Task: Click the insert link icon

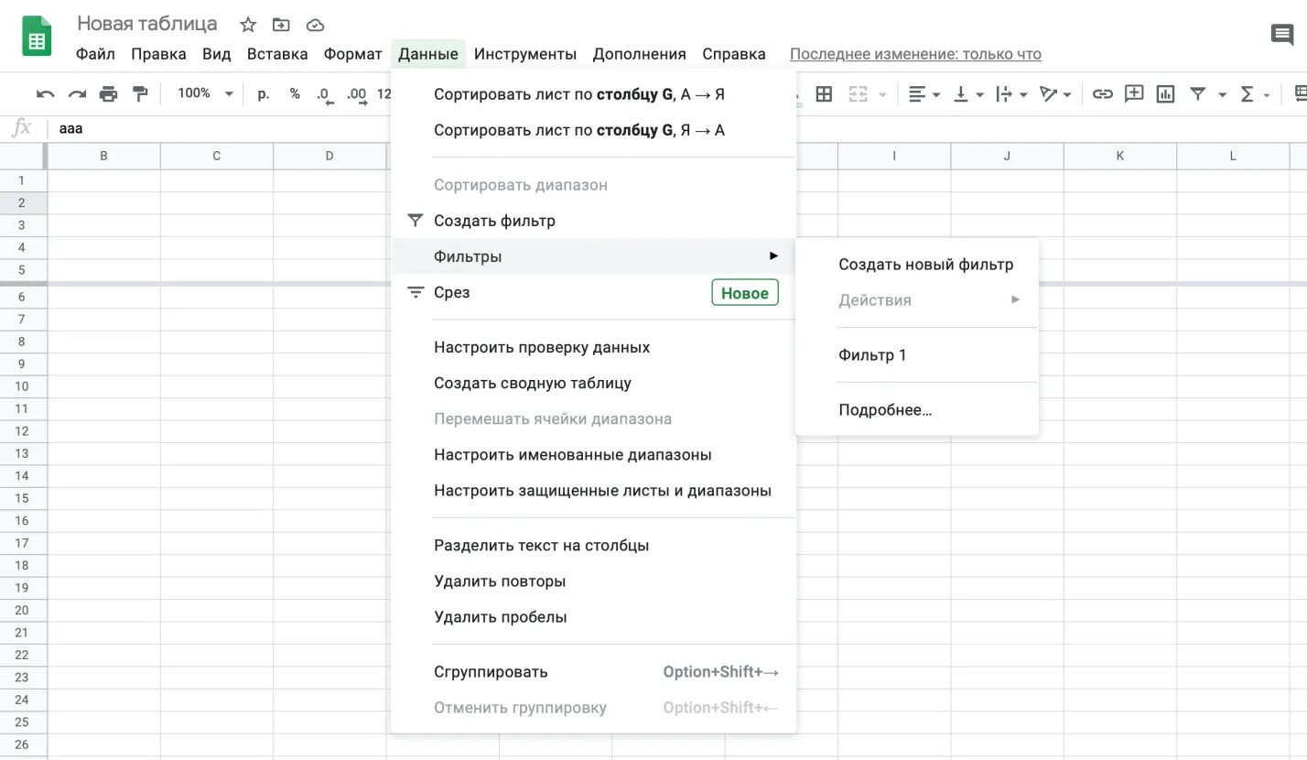Action: click(x=1103, y=93)
